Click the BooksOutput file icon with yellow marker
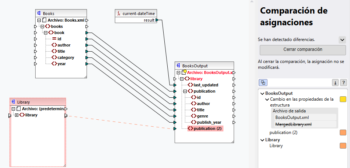 [x=184, y=72]
